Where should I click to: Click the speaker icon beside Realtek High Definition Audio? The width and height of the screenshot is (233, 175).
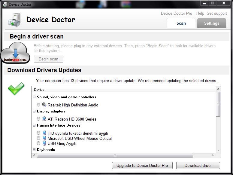tap(44, 105)
